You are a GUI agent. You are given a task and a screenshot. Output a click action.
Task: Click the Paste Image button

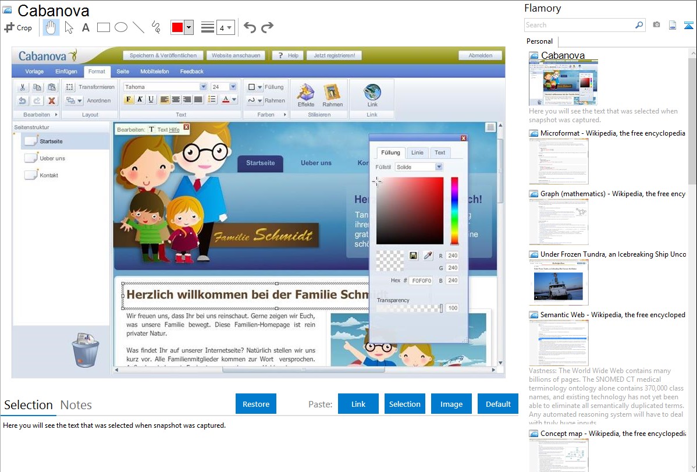[451, 404]
